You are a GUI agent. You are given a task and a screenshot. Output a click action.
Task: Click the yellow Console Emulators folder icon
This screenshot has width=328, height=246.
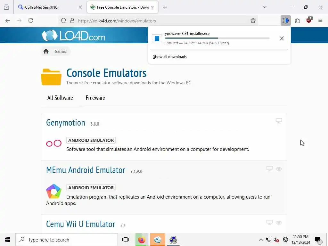pyautogui.click(x=51, y=77)
